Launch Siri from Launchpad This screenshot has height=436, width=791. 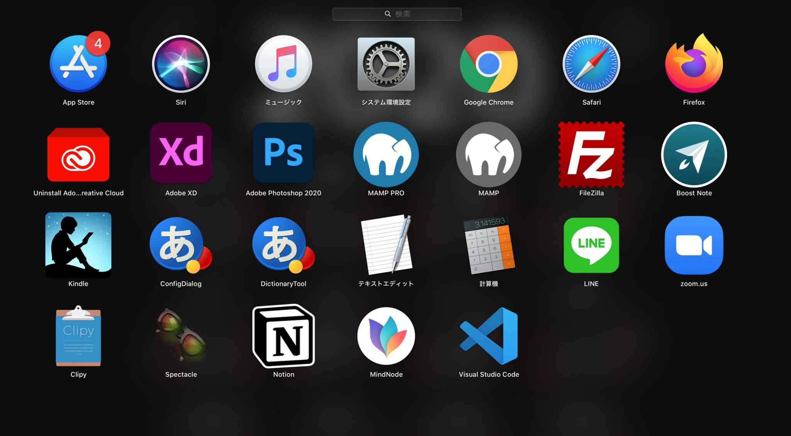coord(181,64)
